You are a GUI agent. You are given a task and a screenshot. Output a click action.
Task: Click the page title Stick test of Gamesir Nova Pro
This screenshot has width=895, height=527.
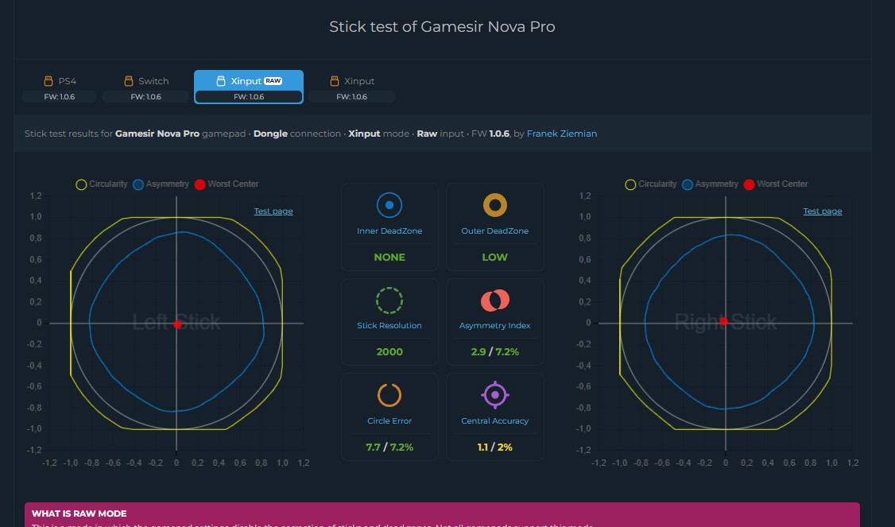point(443,27)
